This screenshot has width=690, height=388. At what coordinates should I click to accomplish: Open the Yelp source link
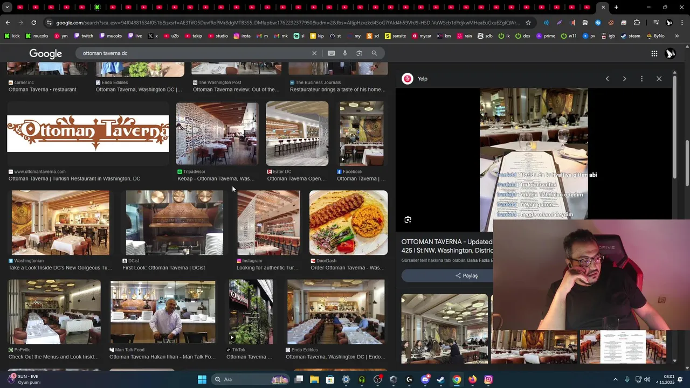[422, 79]
